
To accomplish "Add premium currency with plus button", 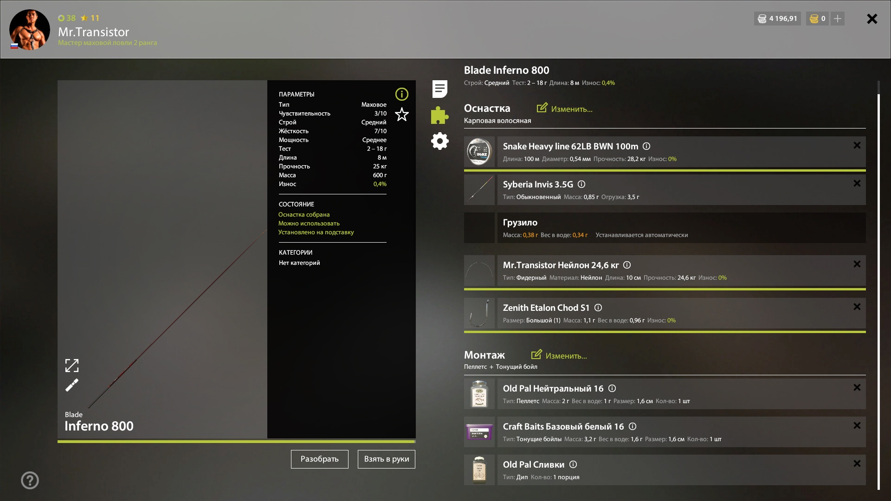I will click(x=837, y=19).
